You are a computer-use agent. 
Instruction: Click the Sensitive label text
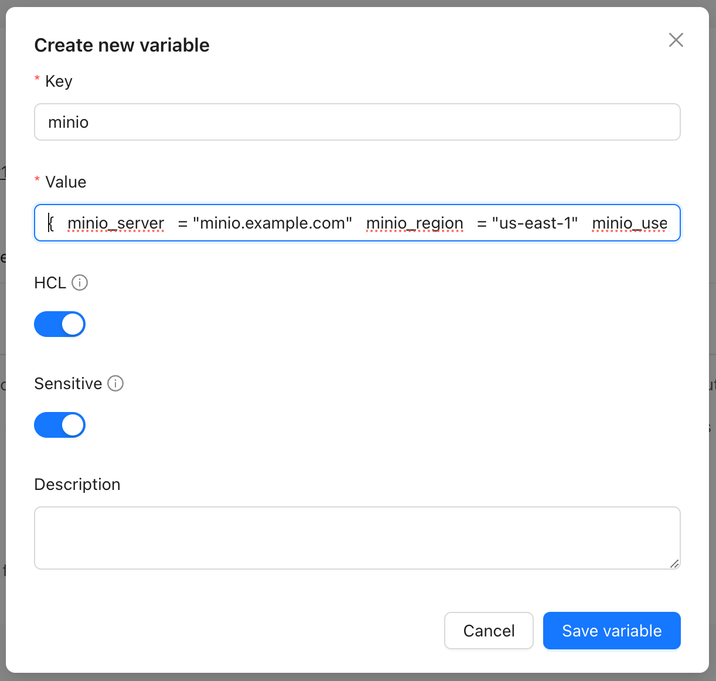pos(68,383)
